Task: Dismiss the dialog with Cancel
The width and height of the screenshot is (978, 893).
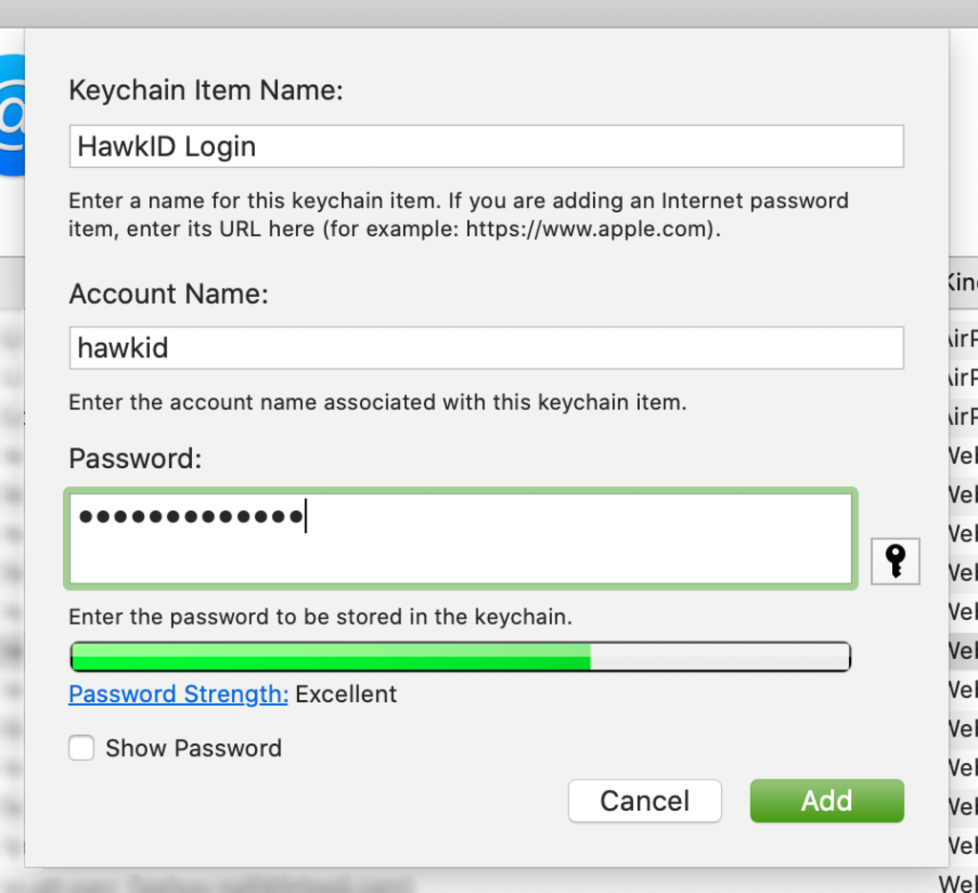Action: [645, 801]
